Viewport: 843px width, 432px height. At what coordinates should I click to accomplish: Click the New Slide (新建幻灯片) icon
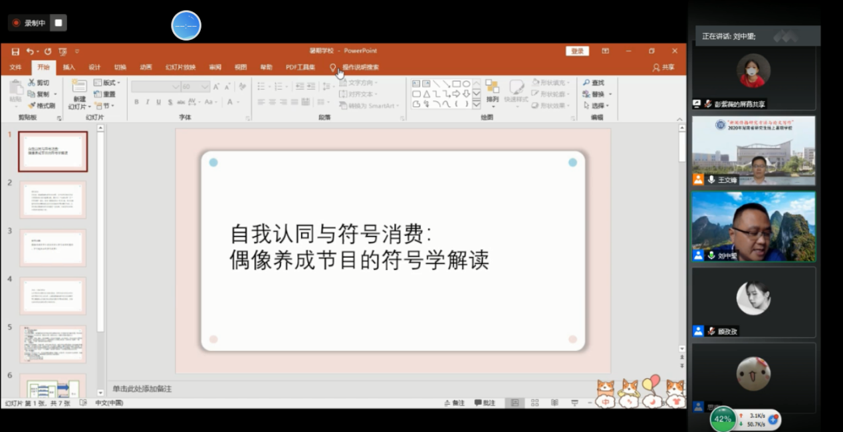[79, 87]
